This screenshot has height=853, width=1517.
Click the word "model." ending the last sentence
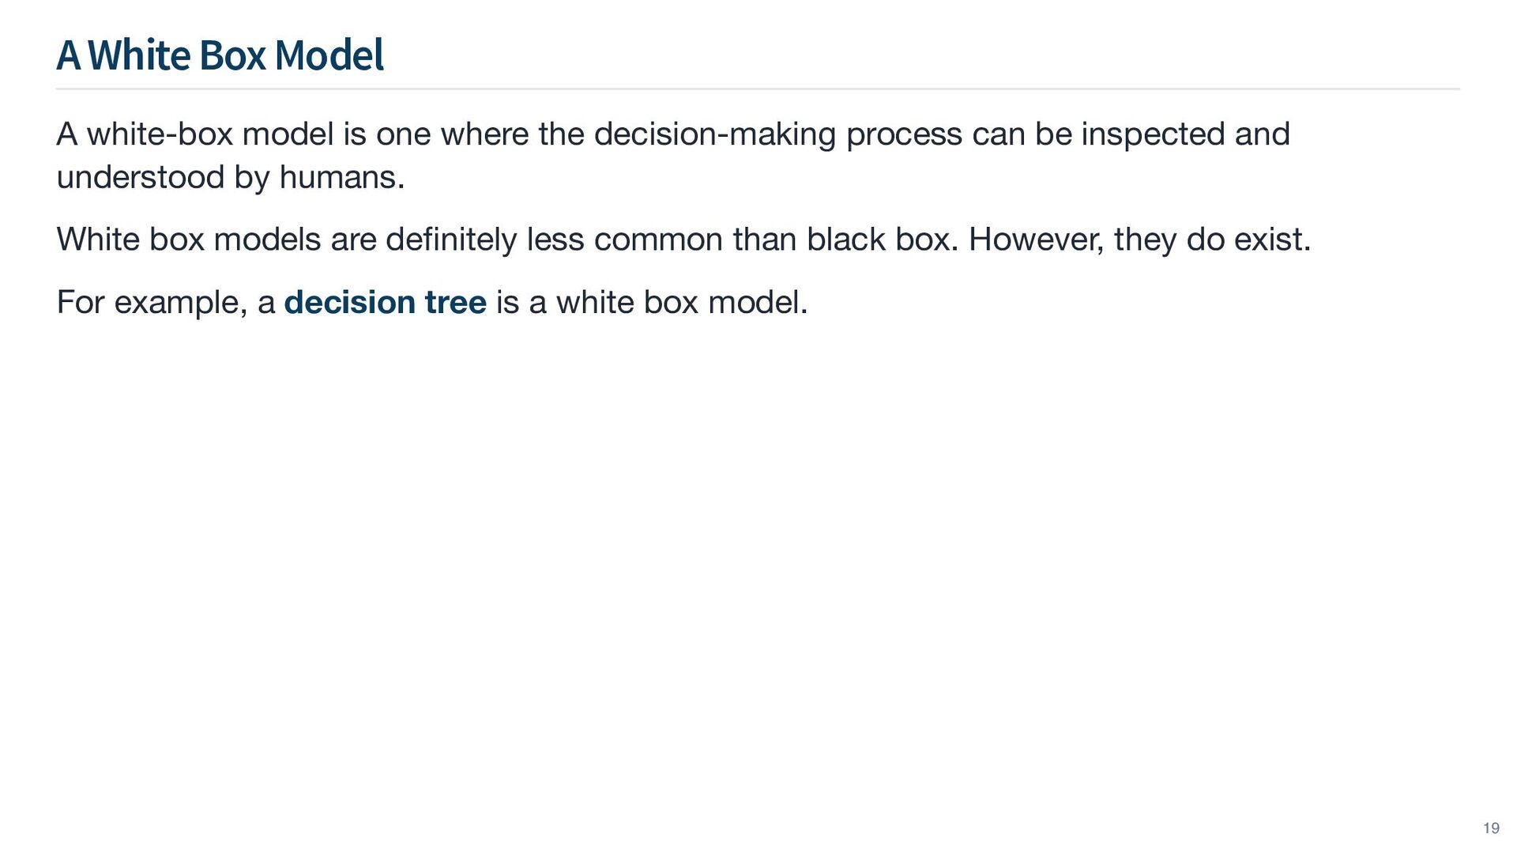pos(758,302)
